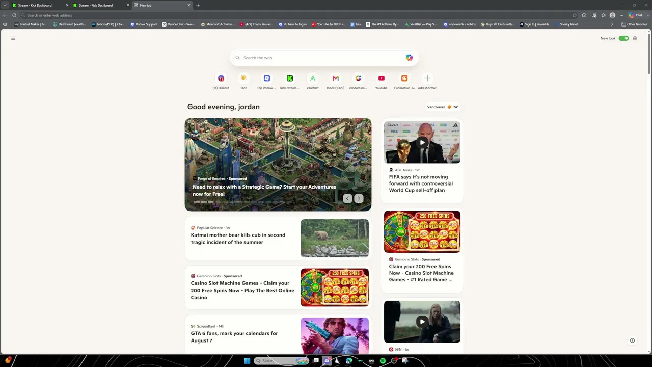Click the Search the web field
This screenshot has height=367, width=652.
pyautogui.click(x=324, y=58)
